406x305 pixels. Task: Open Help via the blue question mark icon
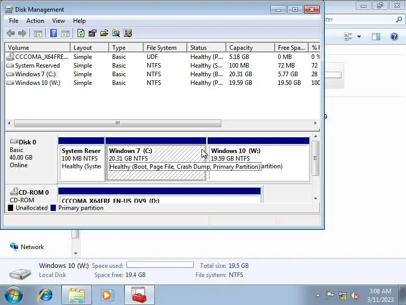(53, 33)
